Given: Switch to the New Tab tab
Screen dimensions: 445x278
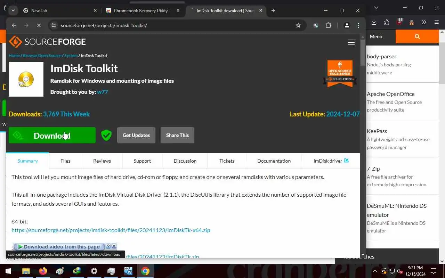Looking at the screenshot, I should [60, 11].
